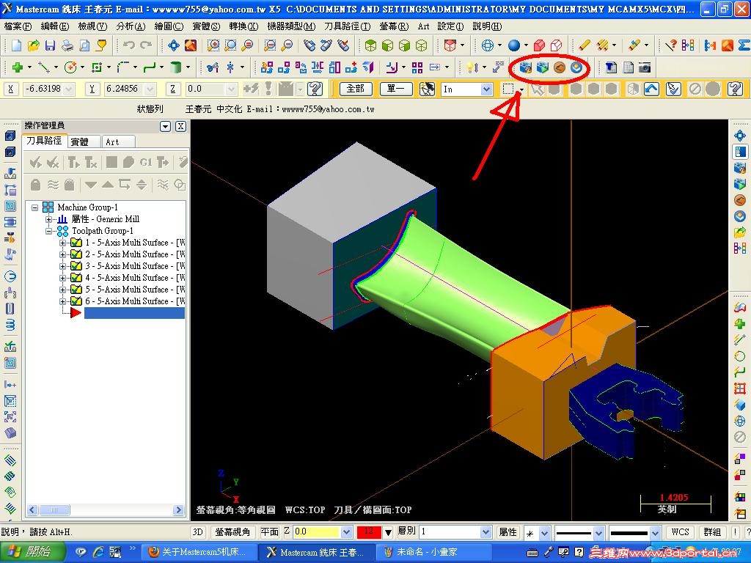The height and width of the screenshot is (563, 751).
Task: Click the 屬性 button in status bar
Action: [508, 532]
